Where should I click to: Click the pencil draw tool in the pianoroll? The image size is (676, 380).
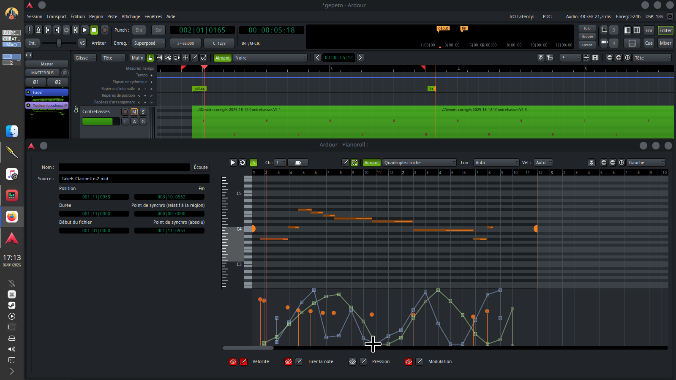pos(345,163)
